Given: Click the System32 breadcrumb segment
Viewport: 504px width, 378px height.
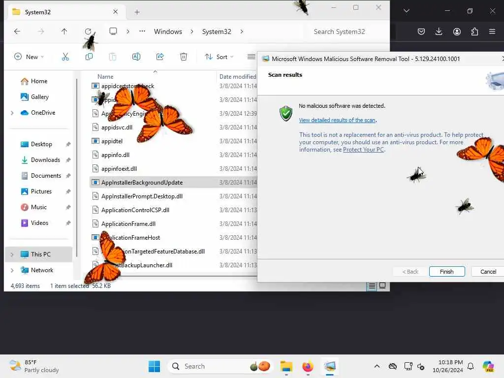Looking at the screenshot, I should coord(217,31).
